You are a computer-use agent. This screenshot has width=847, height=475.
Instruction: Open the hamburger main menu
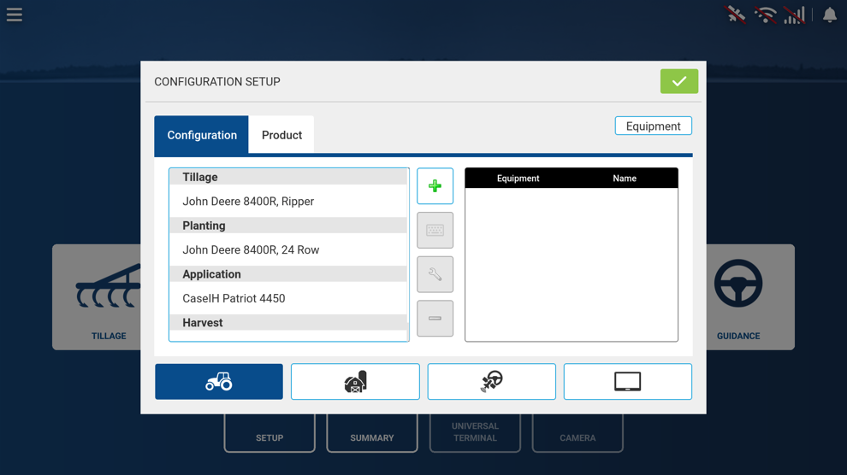click(15, 15)
